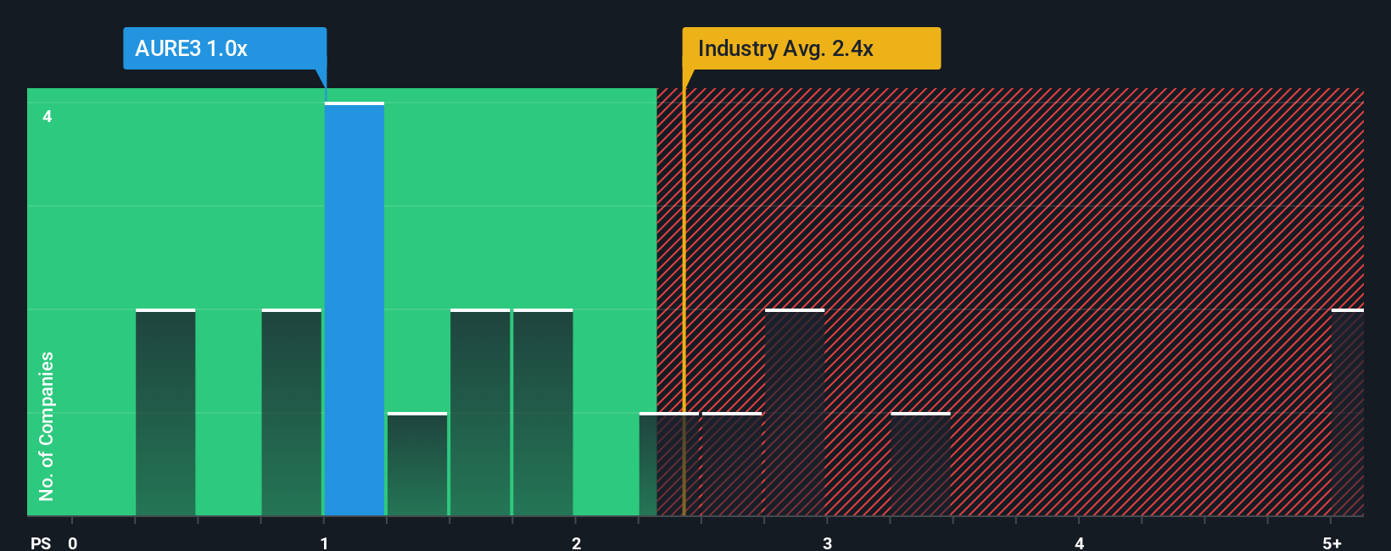The image size is (1391, 551).
Task: Select the bar centered near 1.6 PS
Action: tap(480, 412)
